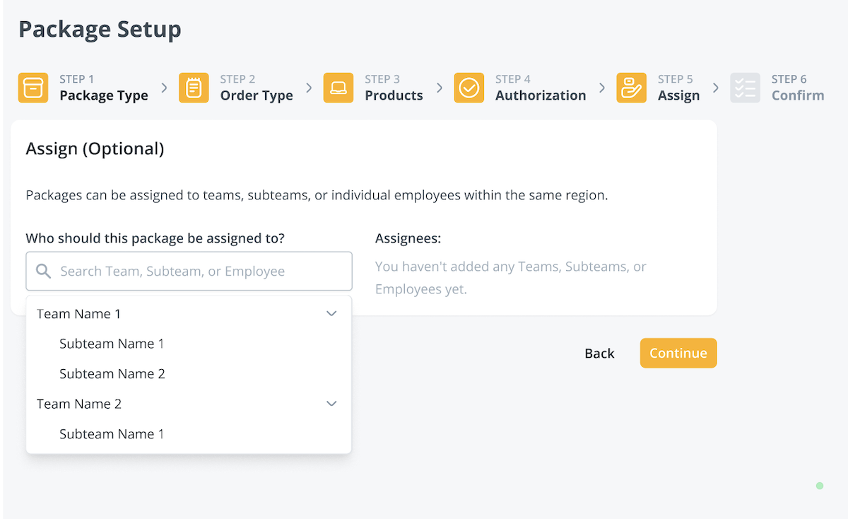Go to Step 1 Package Type label
Viewport: 848px width, 519px height.
(103, 95)
